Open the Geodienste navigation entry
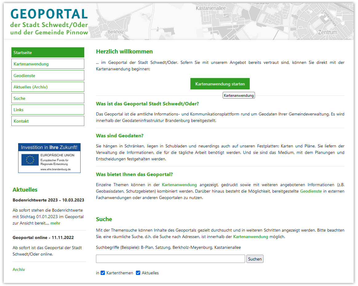This screenshot has height=286, width=358. [48, 75]
